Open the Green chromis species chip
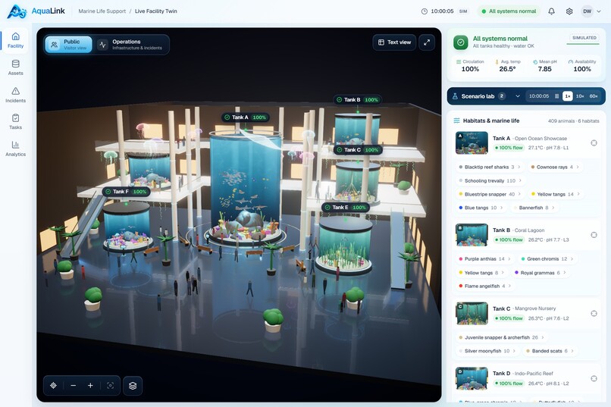The height and width of the screenshot is (407, 611). pyautogui.click(x=547, y=258)
